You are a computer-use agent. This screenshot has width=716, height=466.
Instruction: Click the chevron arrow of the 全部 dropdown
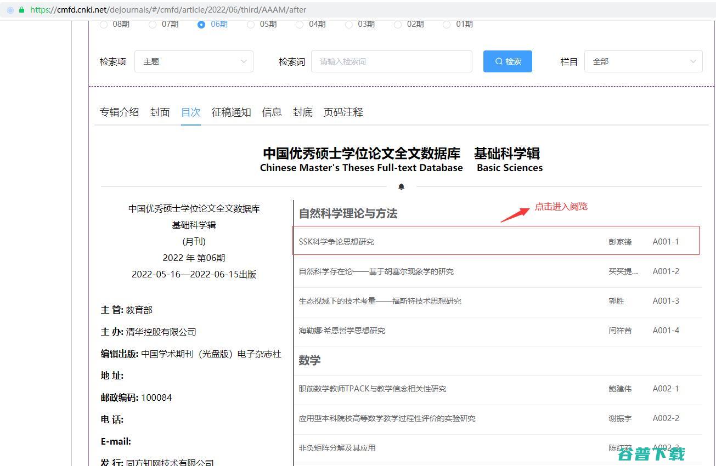(693, 61)
